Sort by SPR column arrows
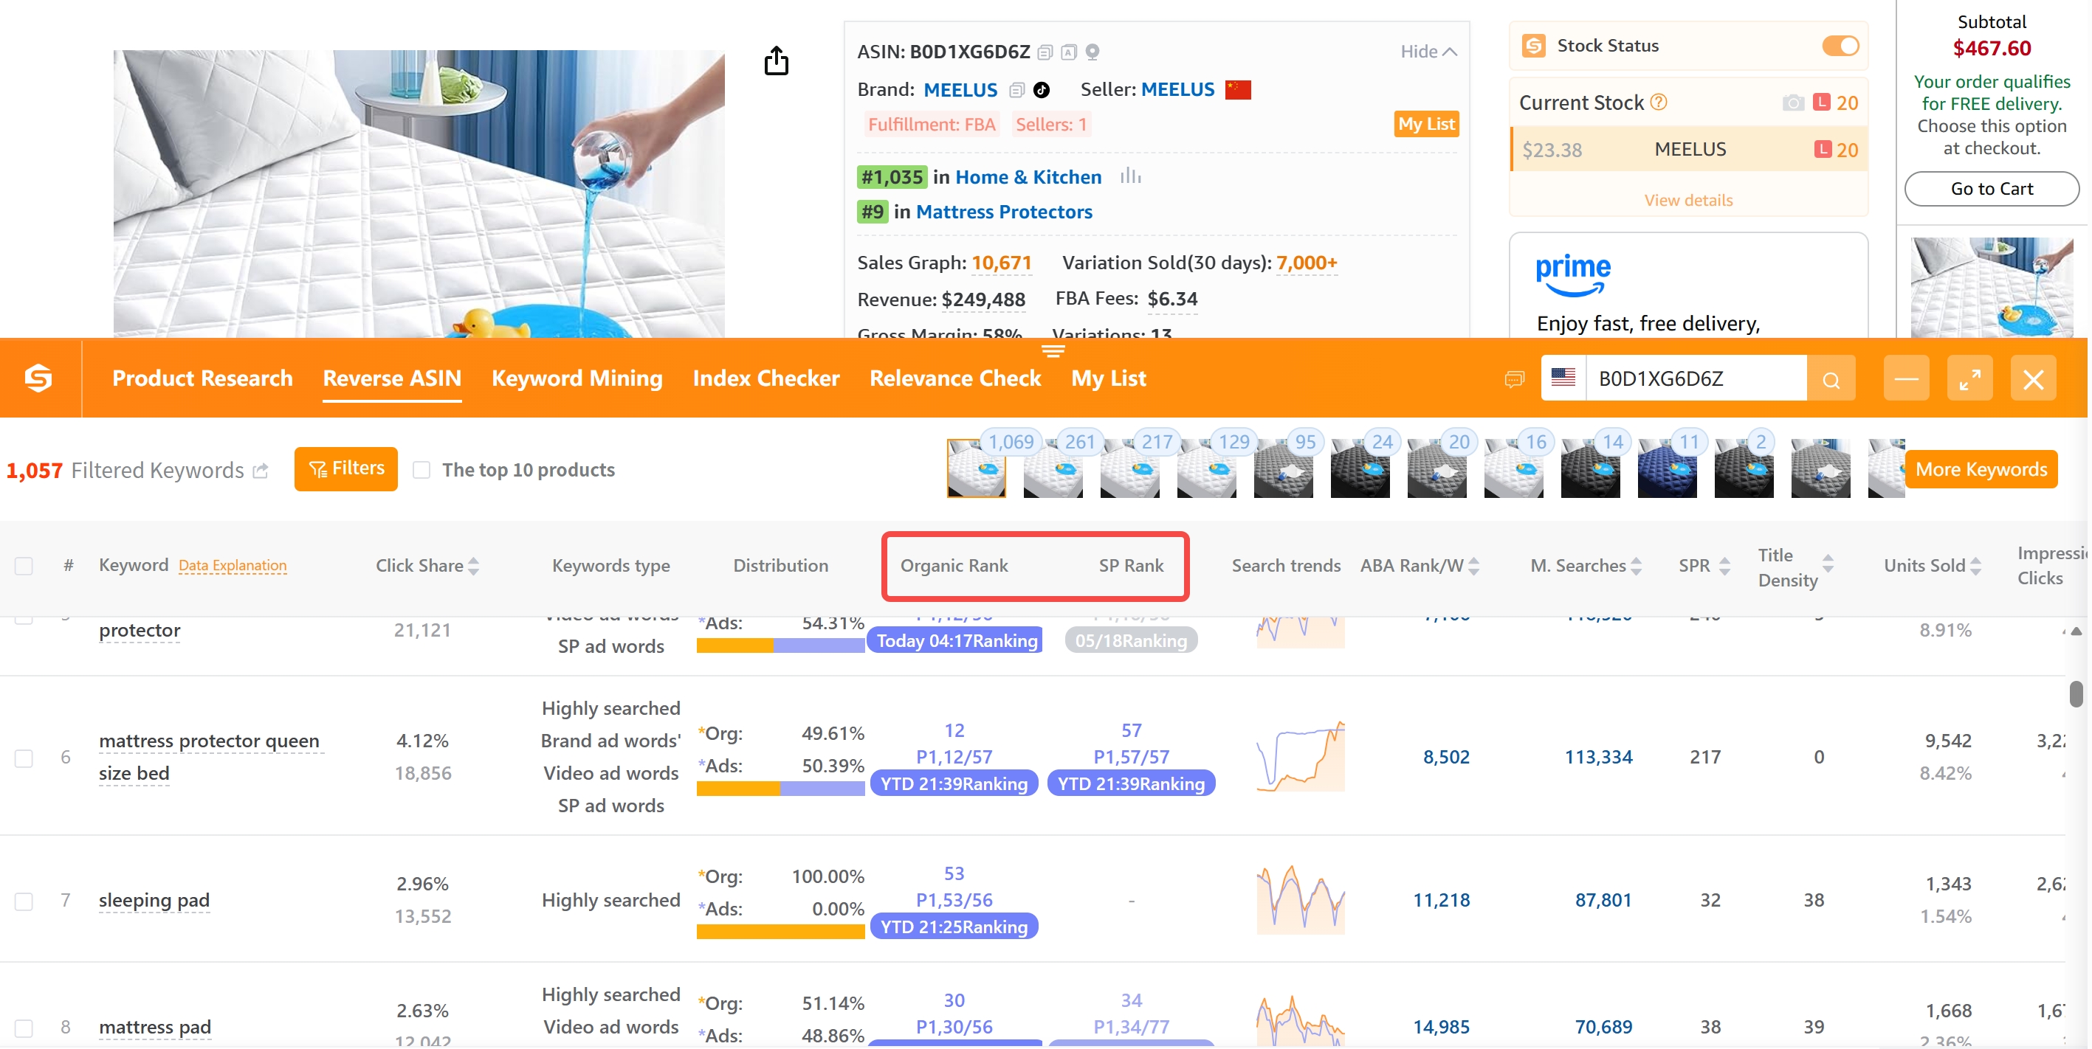The width and height of the screenshot is (2092, 1049). tap(1725, 567)
